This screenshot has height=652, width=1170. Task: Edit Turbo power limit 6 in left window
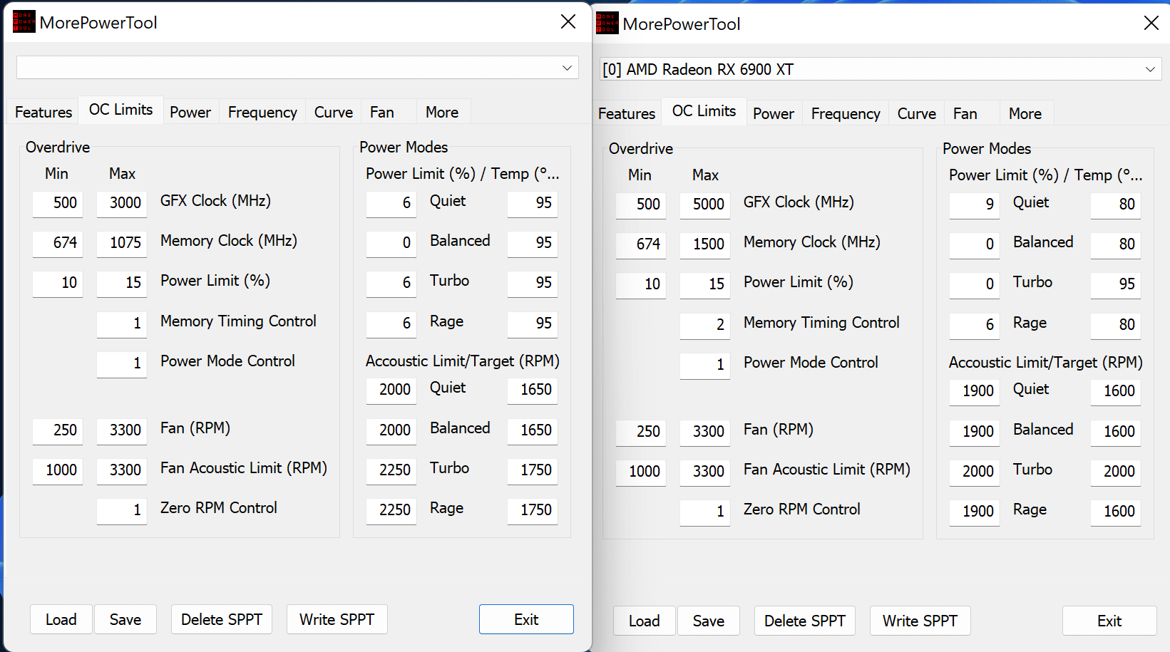[x=391, y=283]
